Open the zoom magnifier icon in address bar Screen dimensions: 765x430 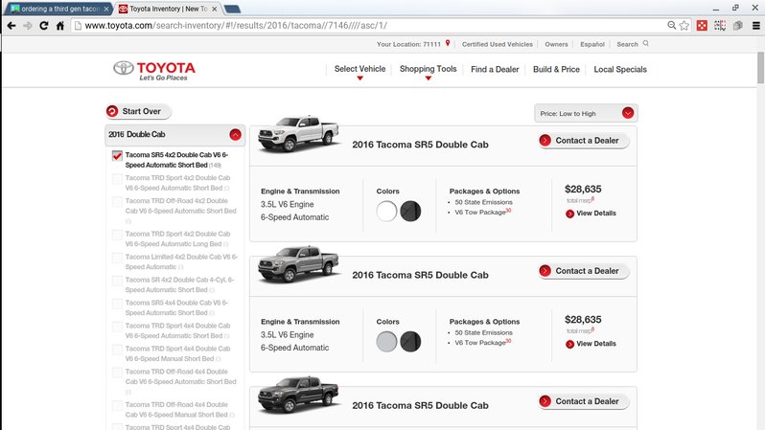[672, 25]
